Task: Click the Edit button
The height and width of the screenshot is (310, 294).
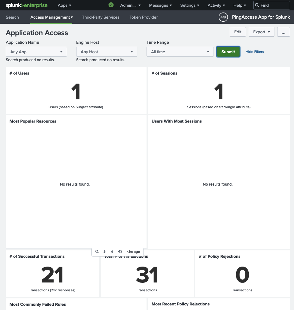Action: click(x=238, y=31)
